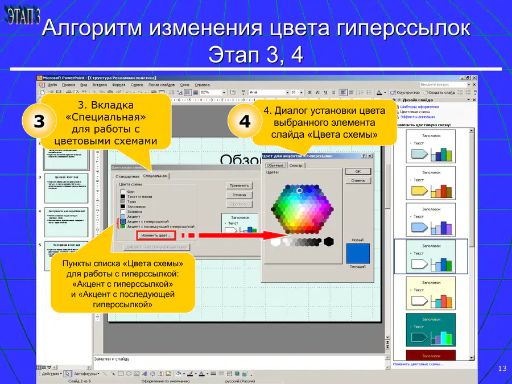512x384 pixels.
Task: Open 3-D style icon
Action: [245, 374]
